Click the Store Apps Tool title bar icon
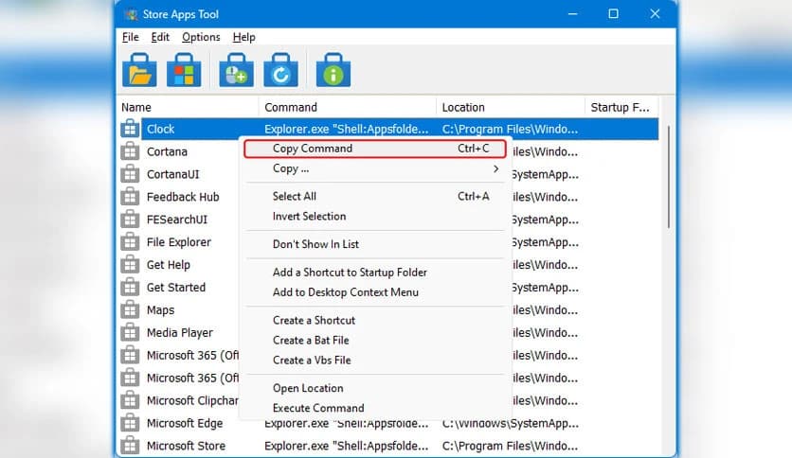This screenshot has width=792, height=458. (132, 14)
